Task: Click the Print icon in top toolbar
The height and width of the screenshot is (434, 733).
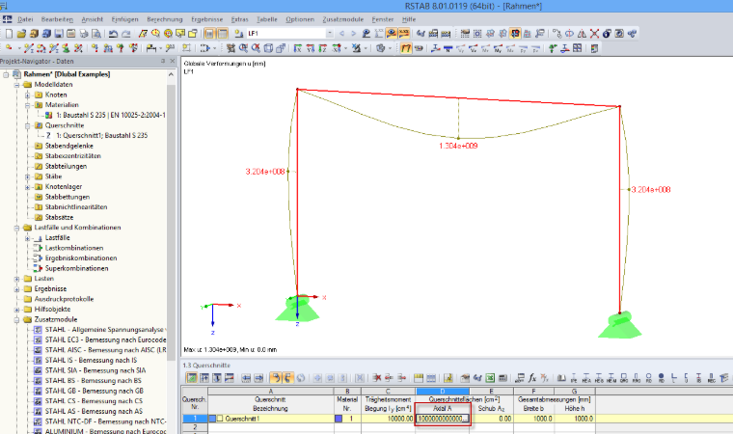Action: tap(84, 33)
